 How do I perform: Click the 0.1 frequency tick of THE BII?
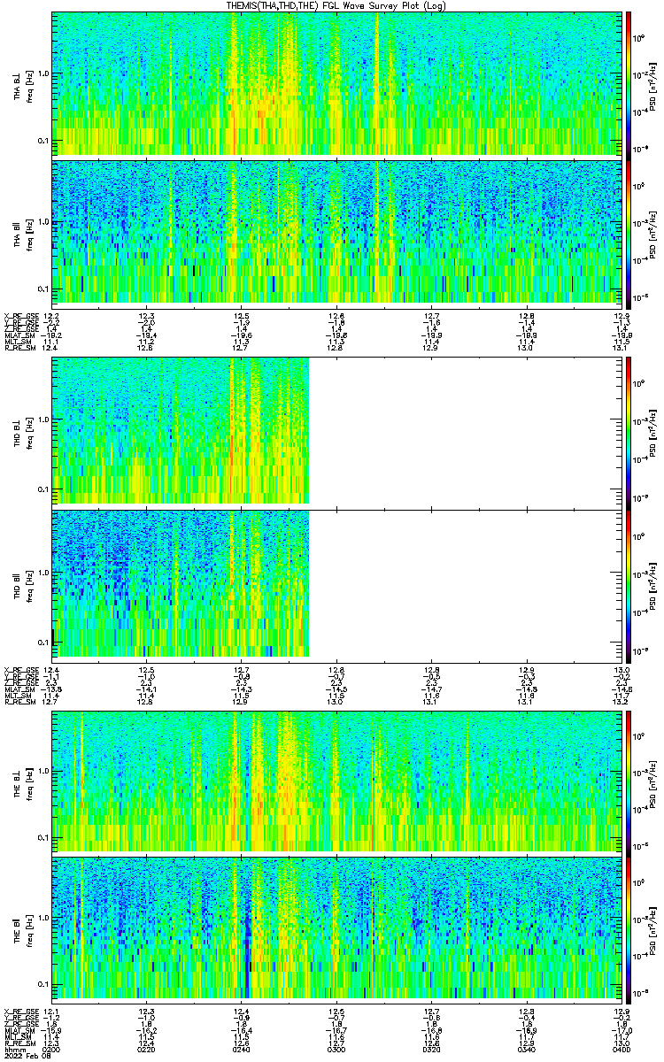44,983
